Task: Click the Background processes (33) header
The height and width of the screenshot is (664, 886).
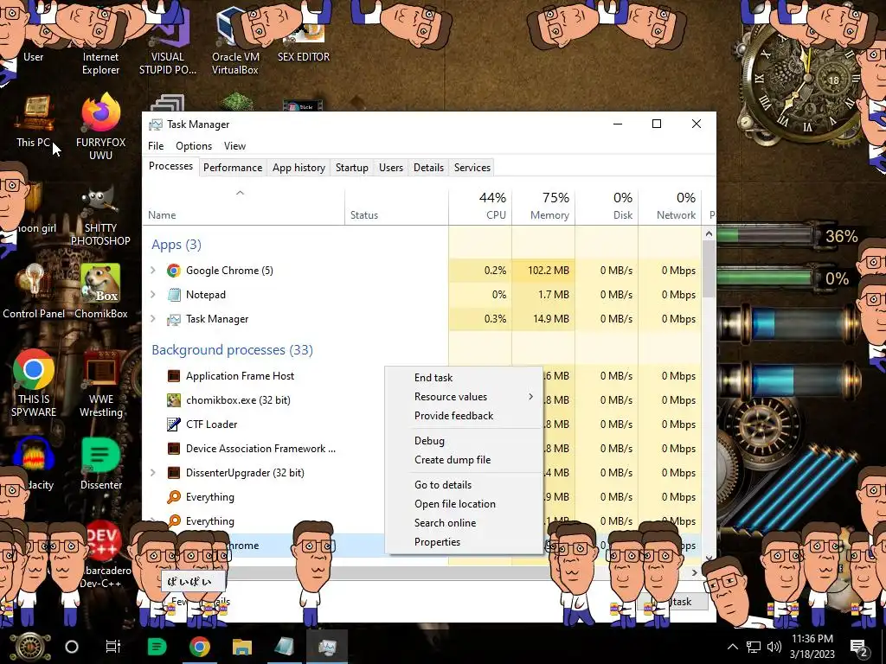Action: click(232, 350)
